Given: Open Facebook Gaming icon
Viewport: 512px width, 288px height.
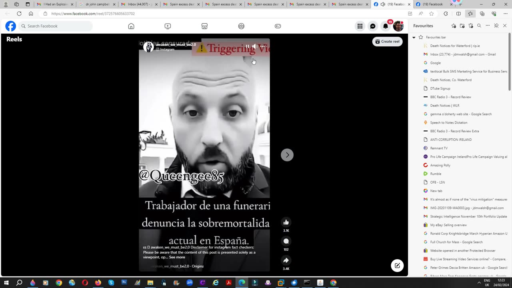Looking at the screenshot, I should (278, 26).
